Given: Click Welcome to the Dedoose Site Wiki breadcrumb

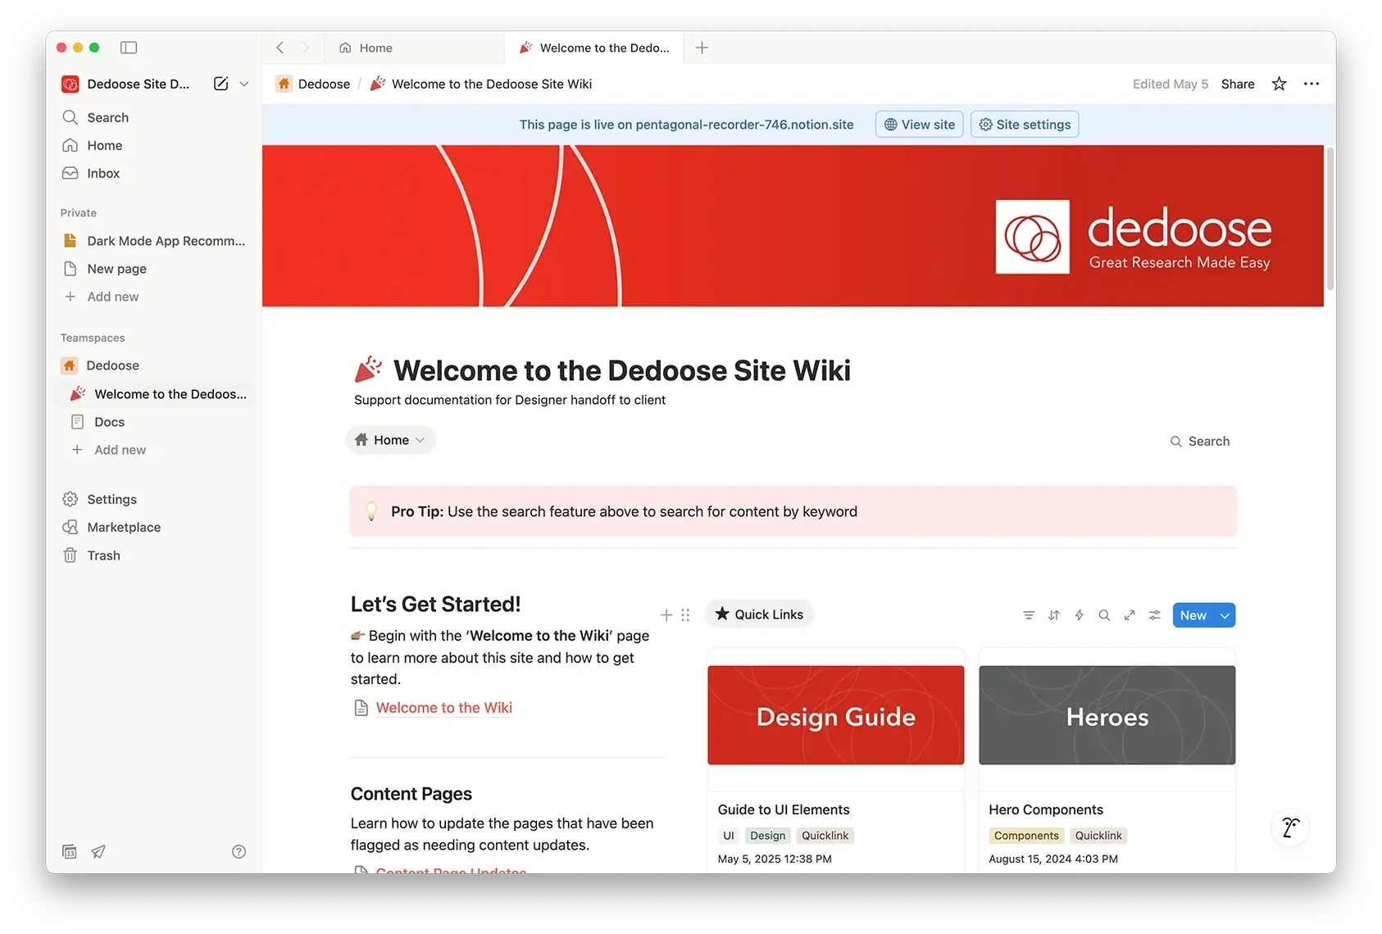Looking at the screenshot, I should click(x=481, y=84).
